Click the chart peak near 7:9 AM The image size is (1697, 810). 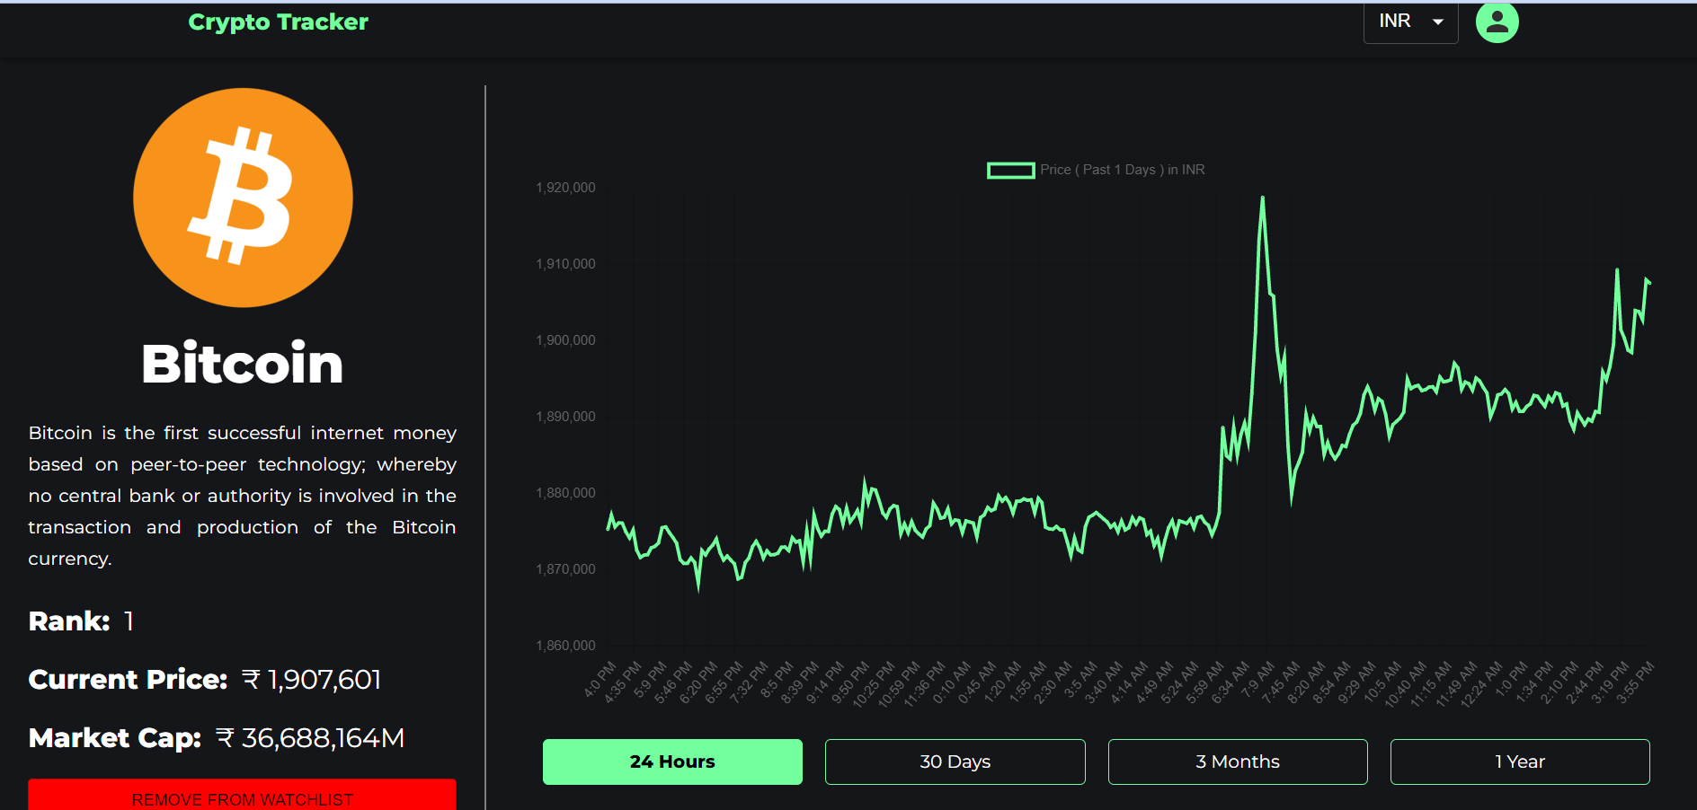pyautogui.click(x=1262, y=198)
